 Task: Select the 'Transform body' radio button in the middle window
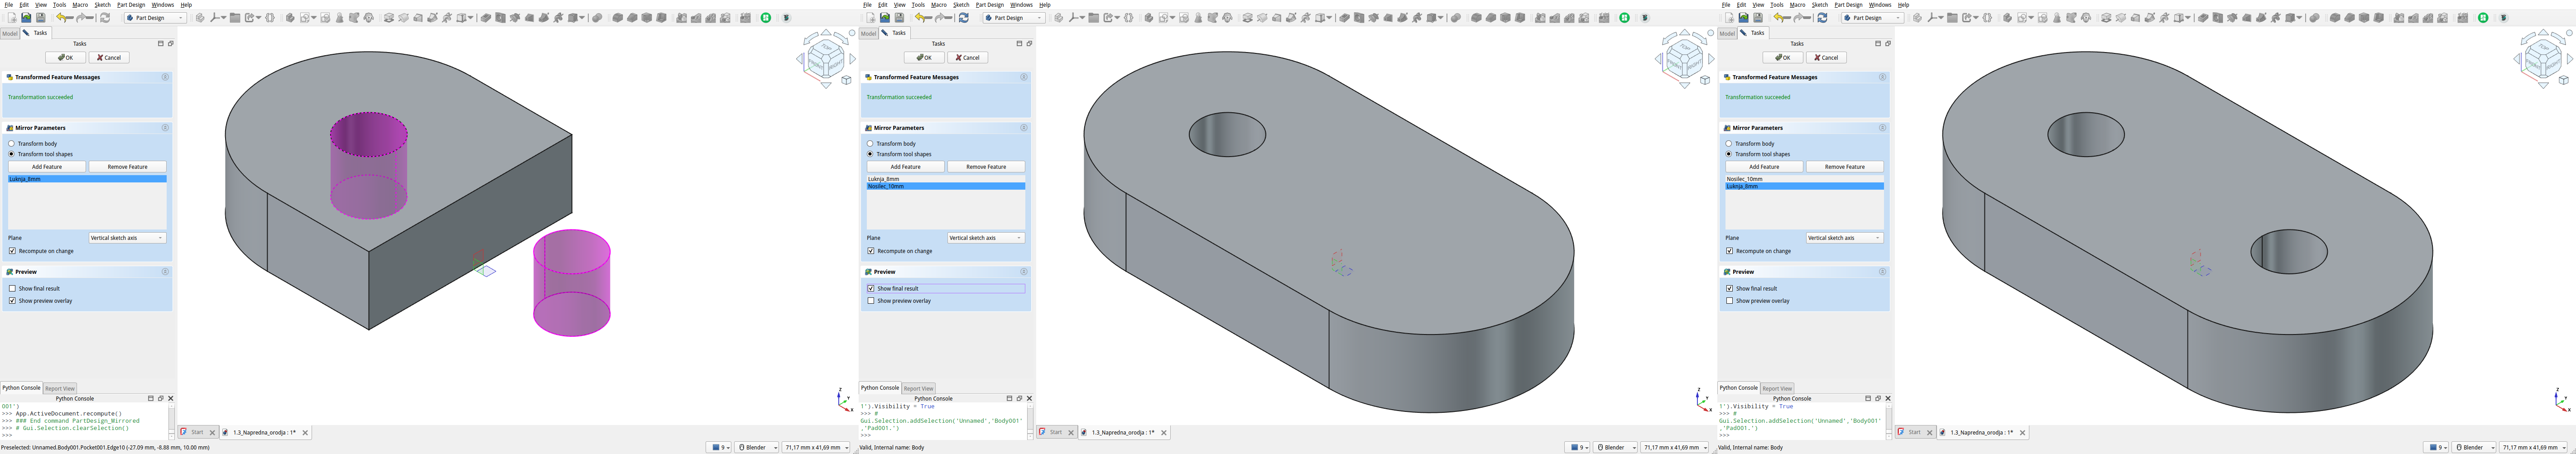coord(871,144)
